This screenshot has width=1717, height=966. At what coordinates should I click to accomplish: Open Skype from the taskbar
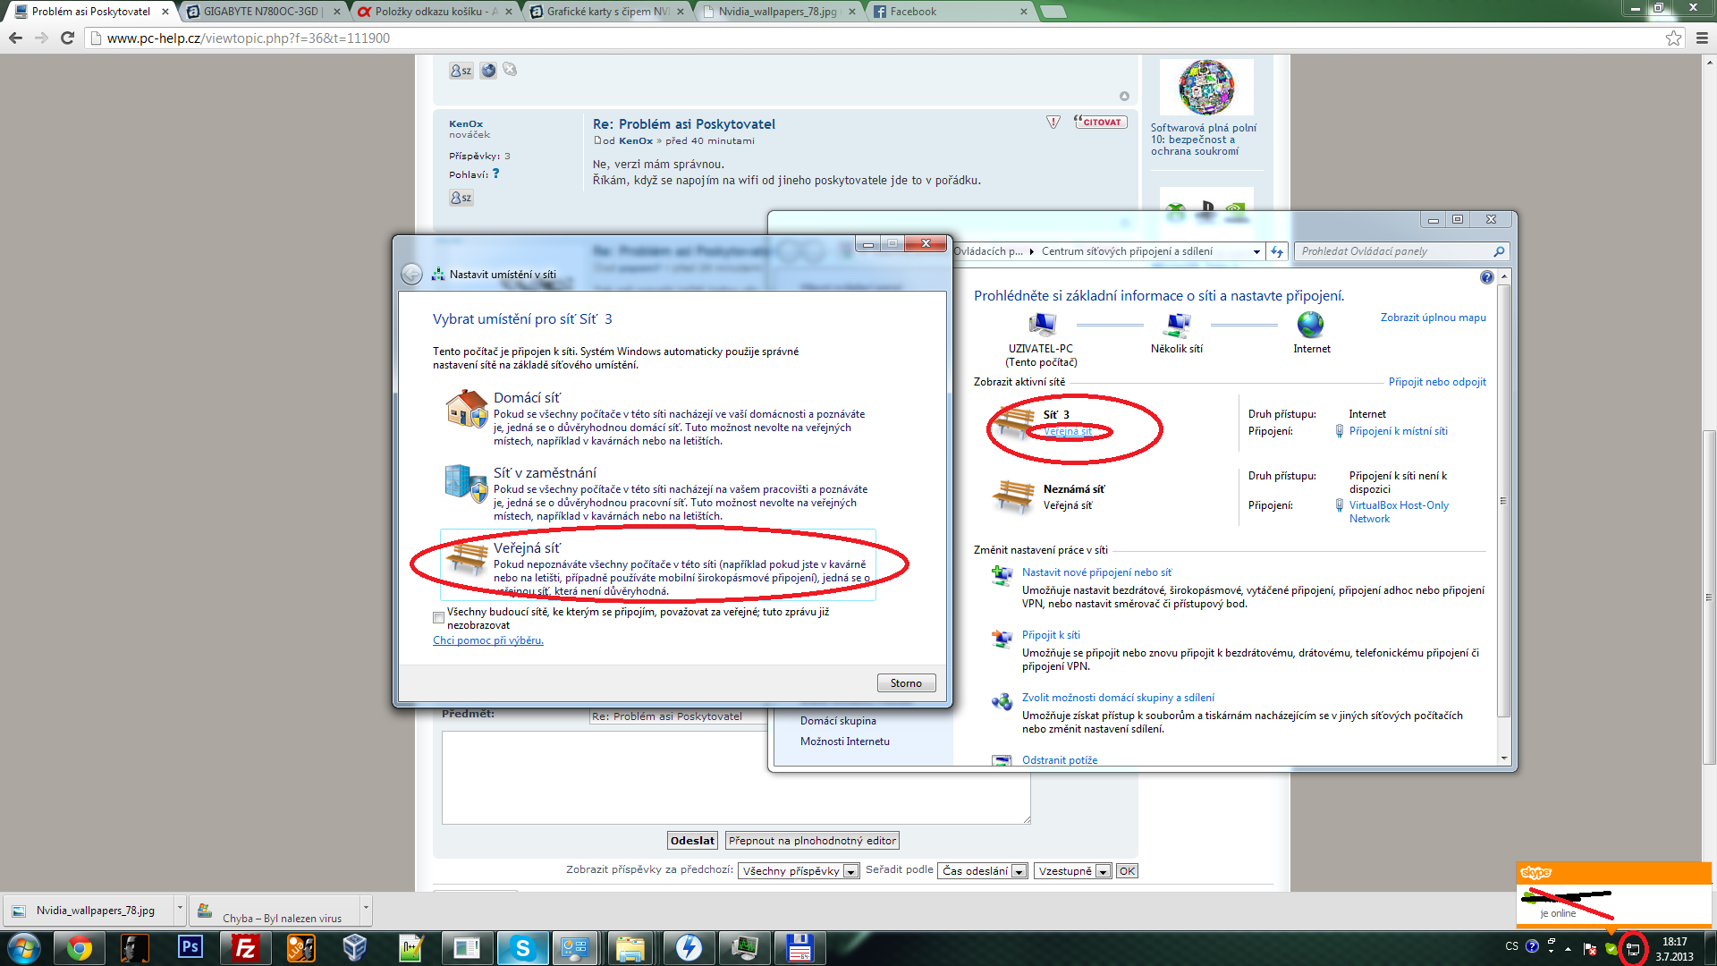click(522, 947)
